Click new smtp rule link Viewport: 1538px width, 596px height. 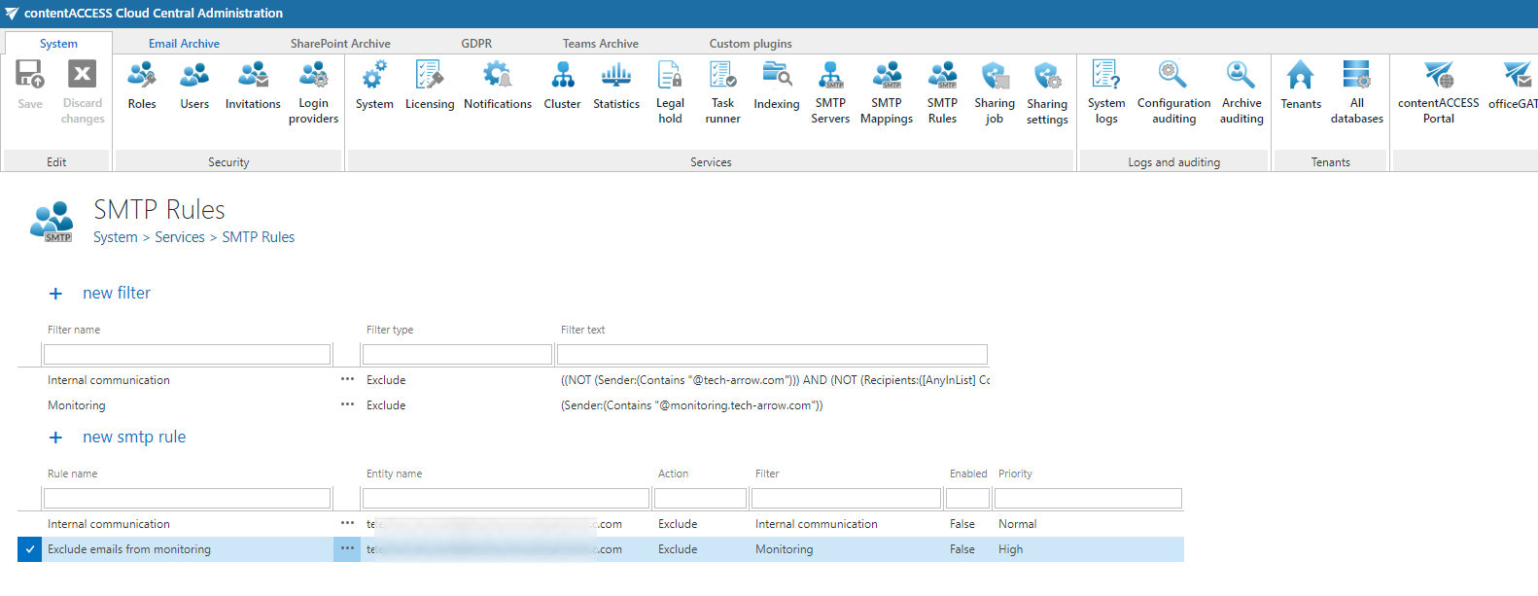(x=134, y=437)
